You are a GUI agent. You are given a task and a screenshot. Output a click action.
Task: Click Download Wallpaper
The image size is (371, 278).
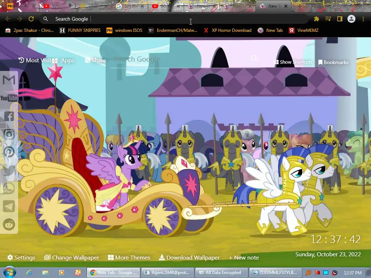coord(189,257)
